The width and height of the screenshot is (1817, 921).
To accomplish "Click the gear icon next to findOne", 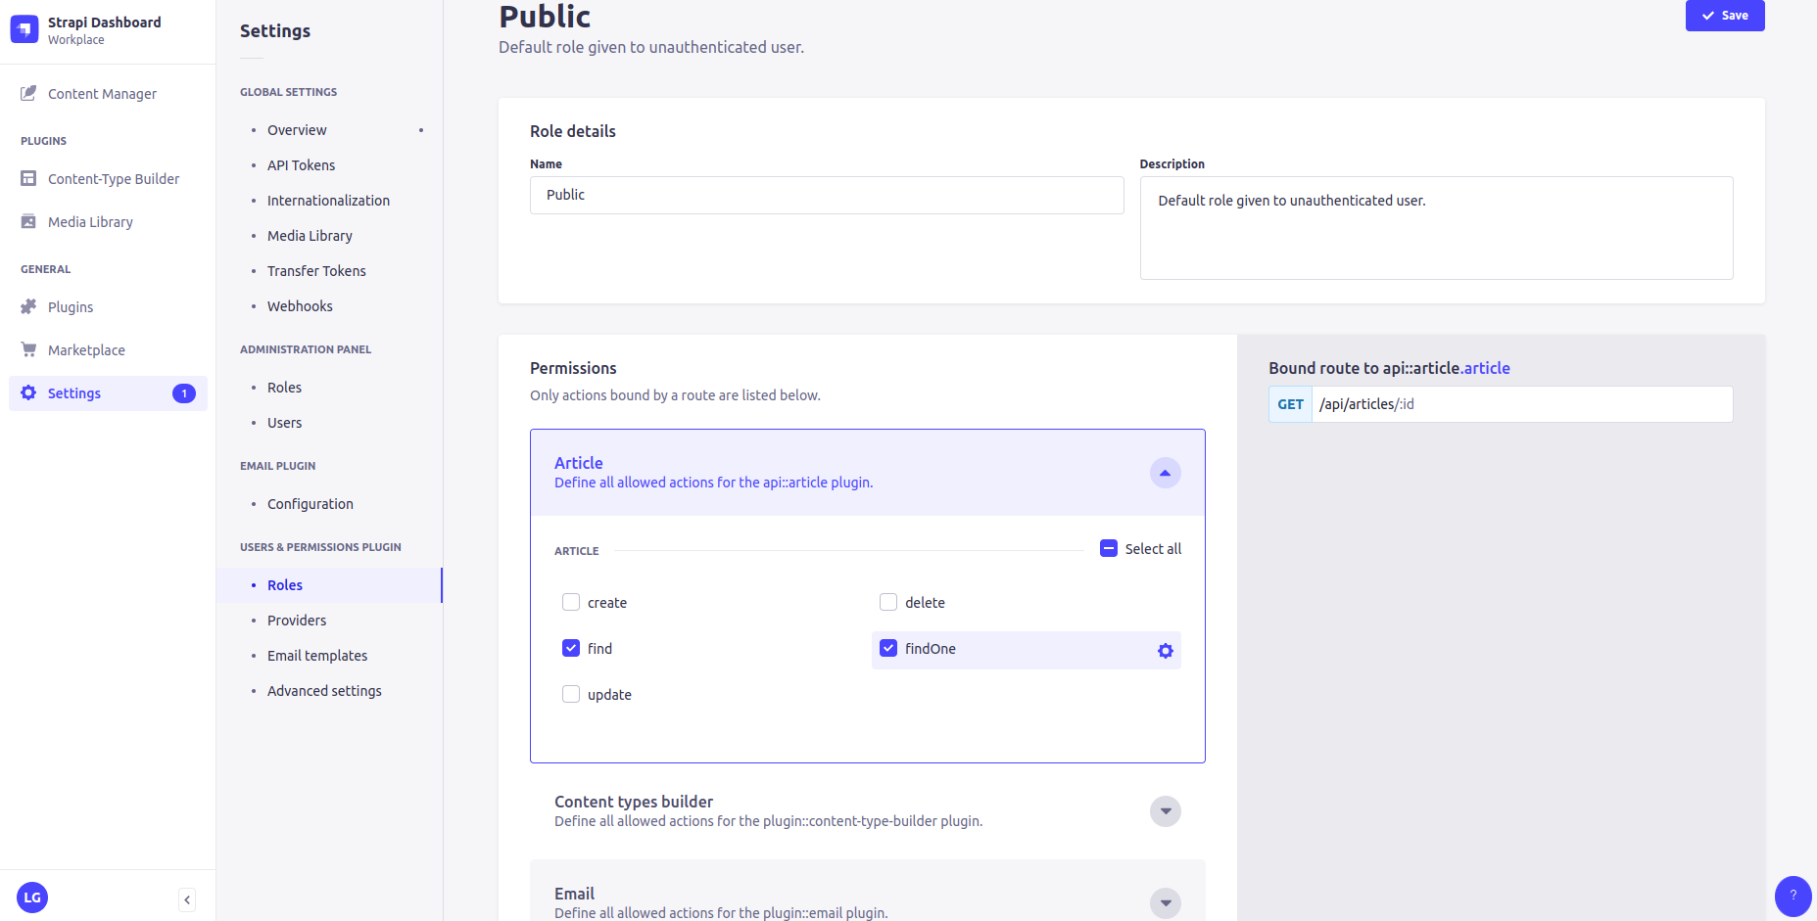I will pyautogui.click(x=1165, y=651).
